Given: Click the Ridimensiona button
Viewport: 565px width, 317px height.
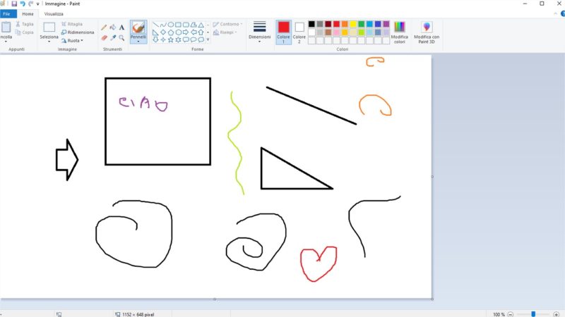Looking at the screenshot, I should coord(78,32).
